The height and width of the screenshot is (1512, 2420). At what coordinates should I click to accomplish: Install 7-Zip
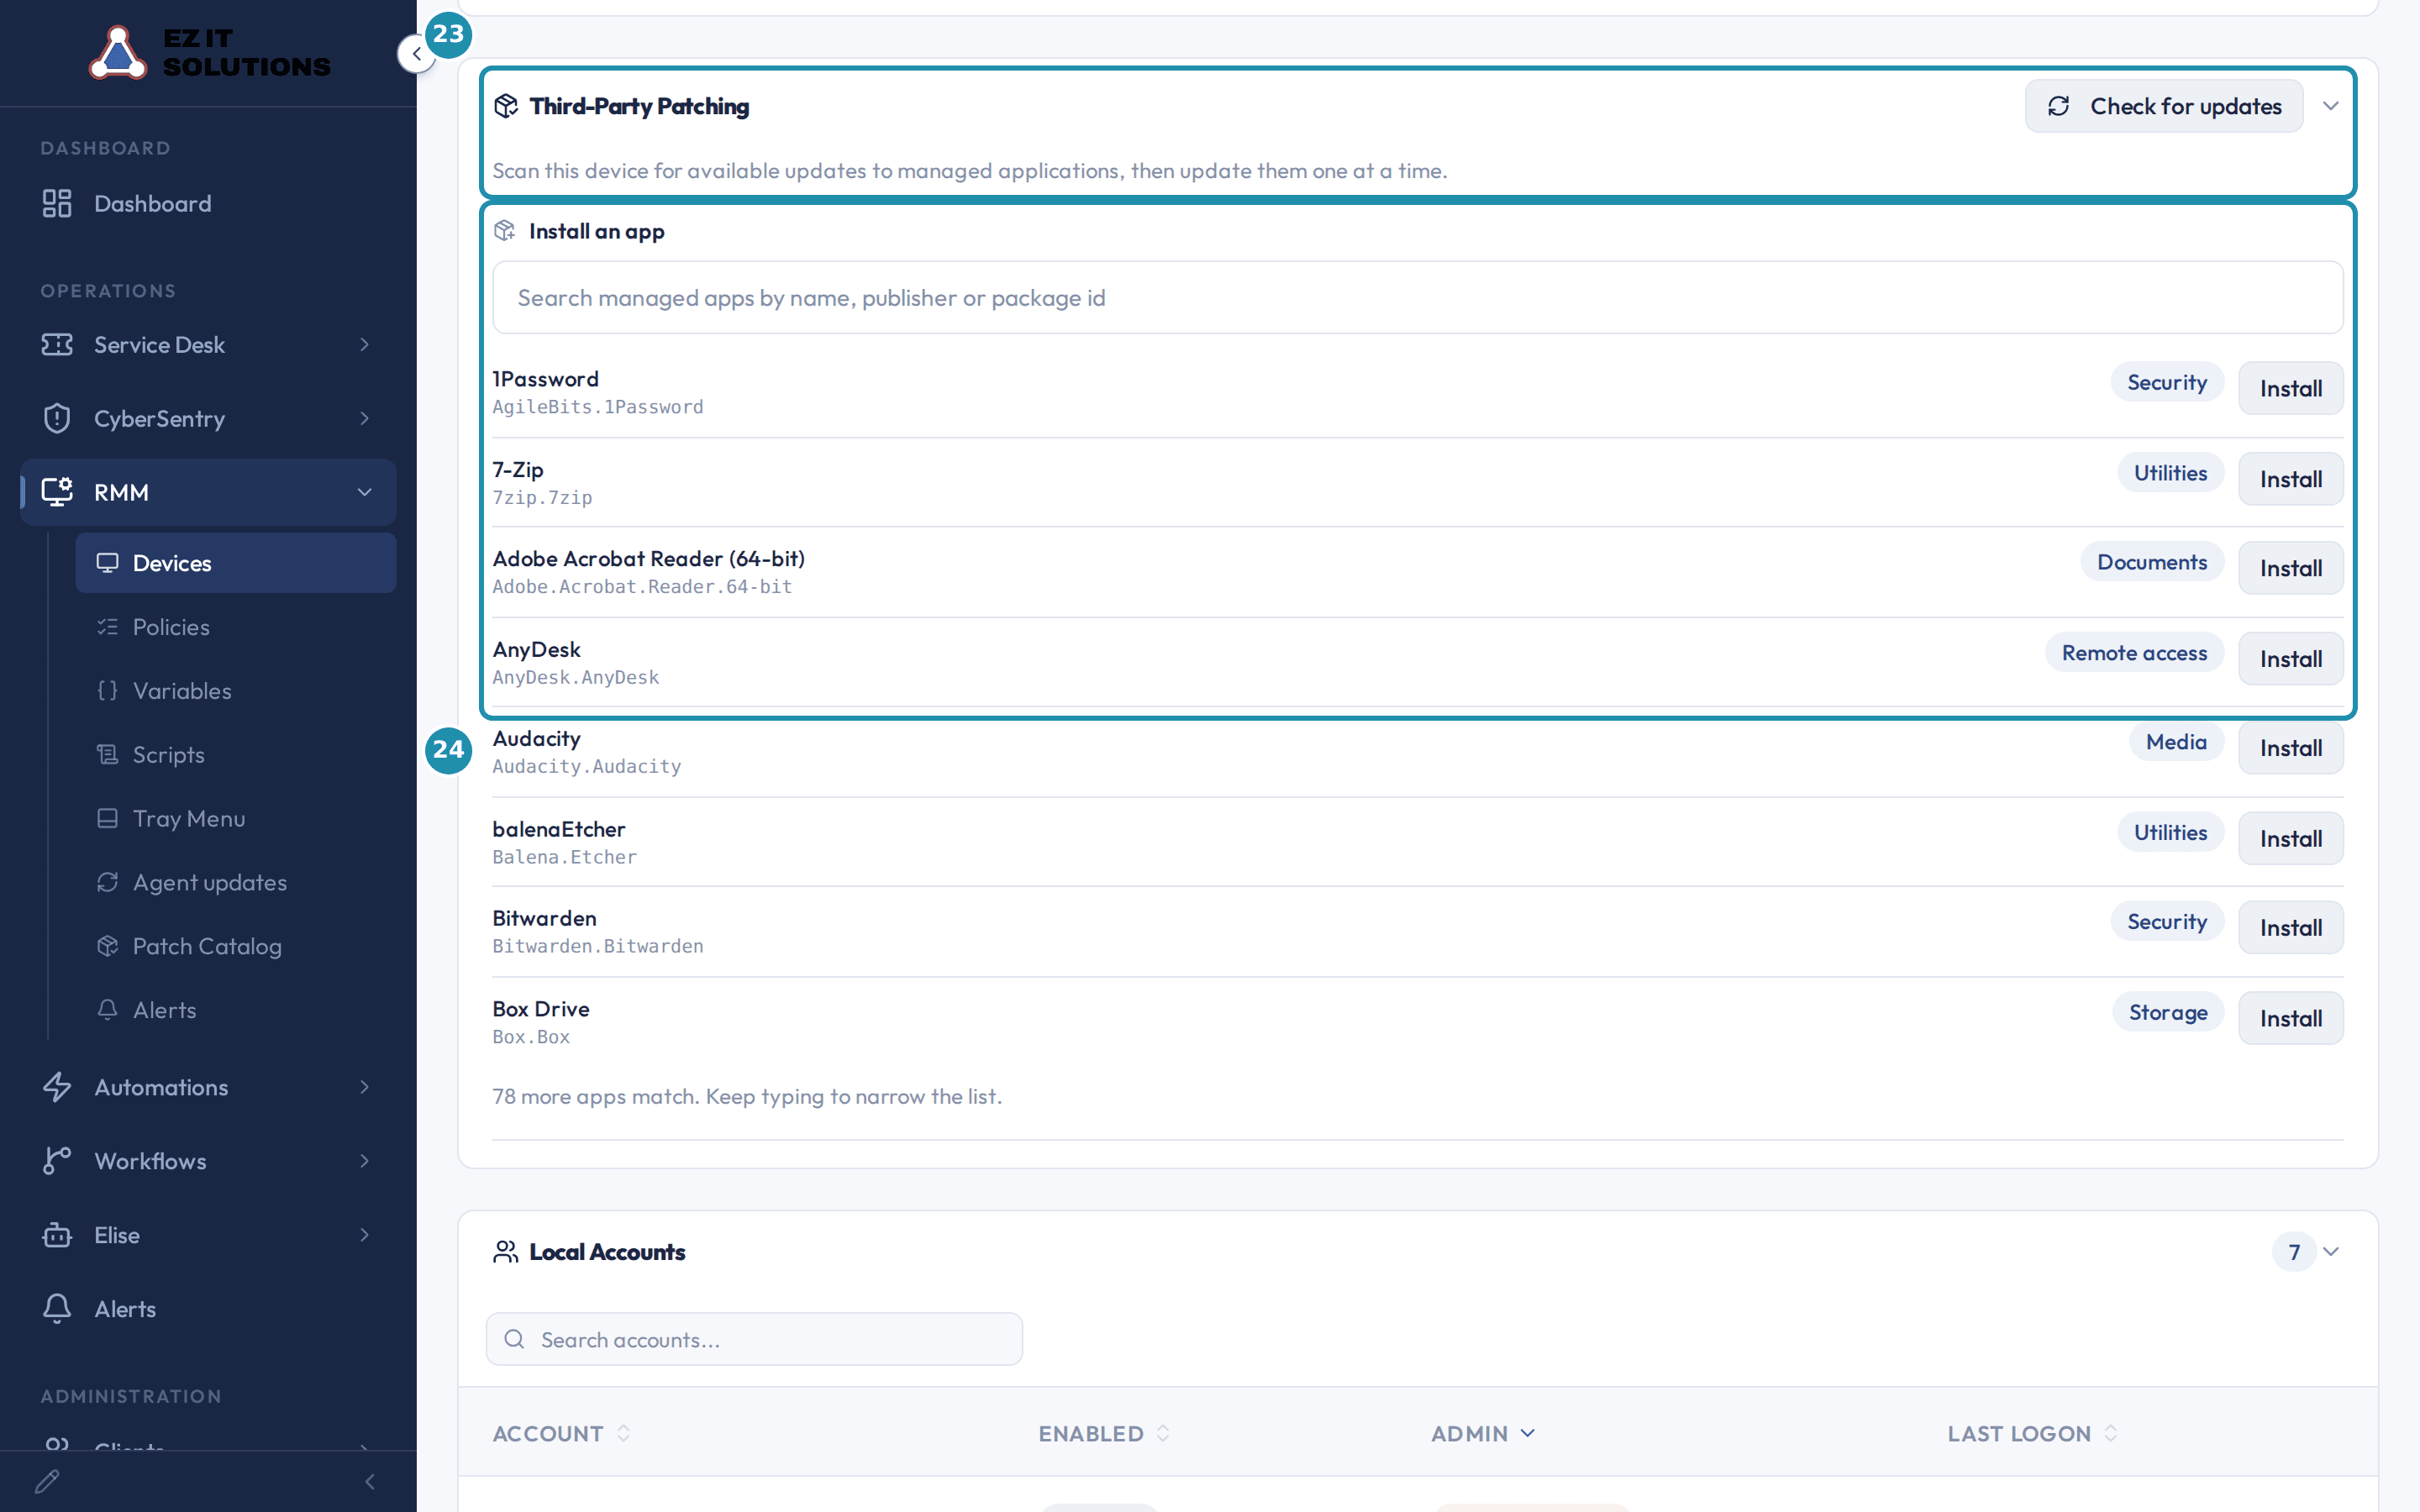click(2290, 479)
